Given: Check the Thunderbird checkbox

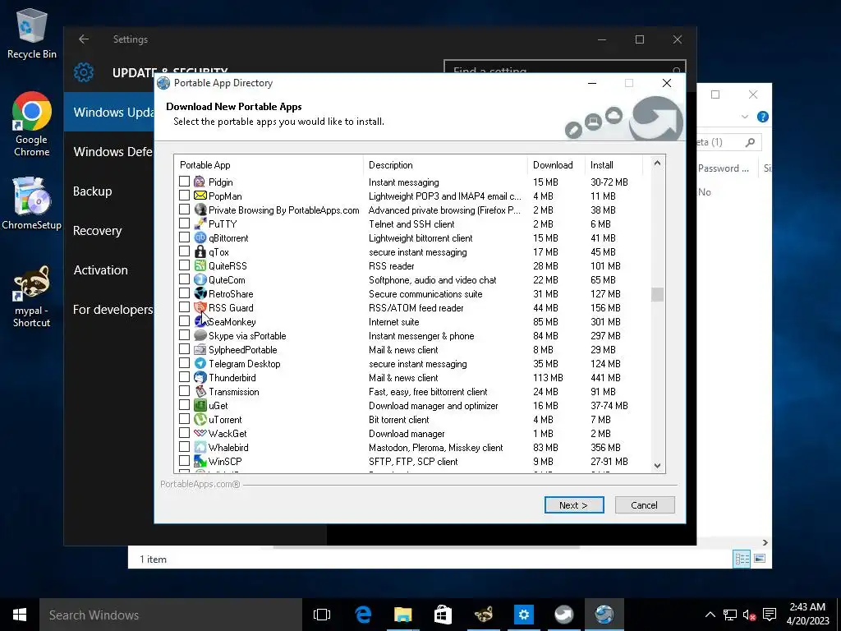Looking at the screenshot, I should pos(184,376).
